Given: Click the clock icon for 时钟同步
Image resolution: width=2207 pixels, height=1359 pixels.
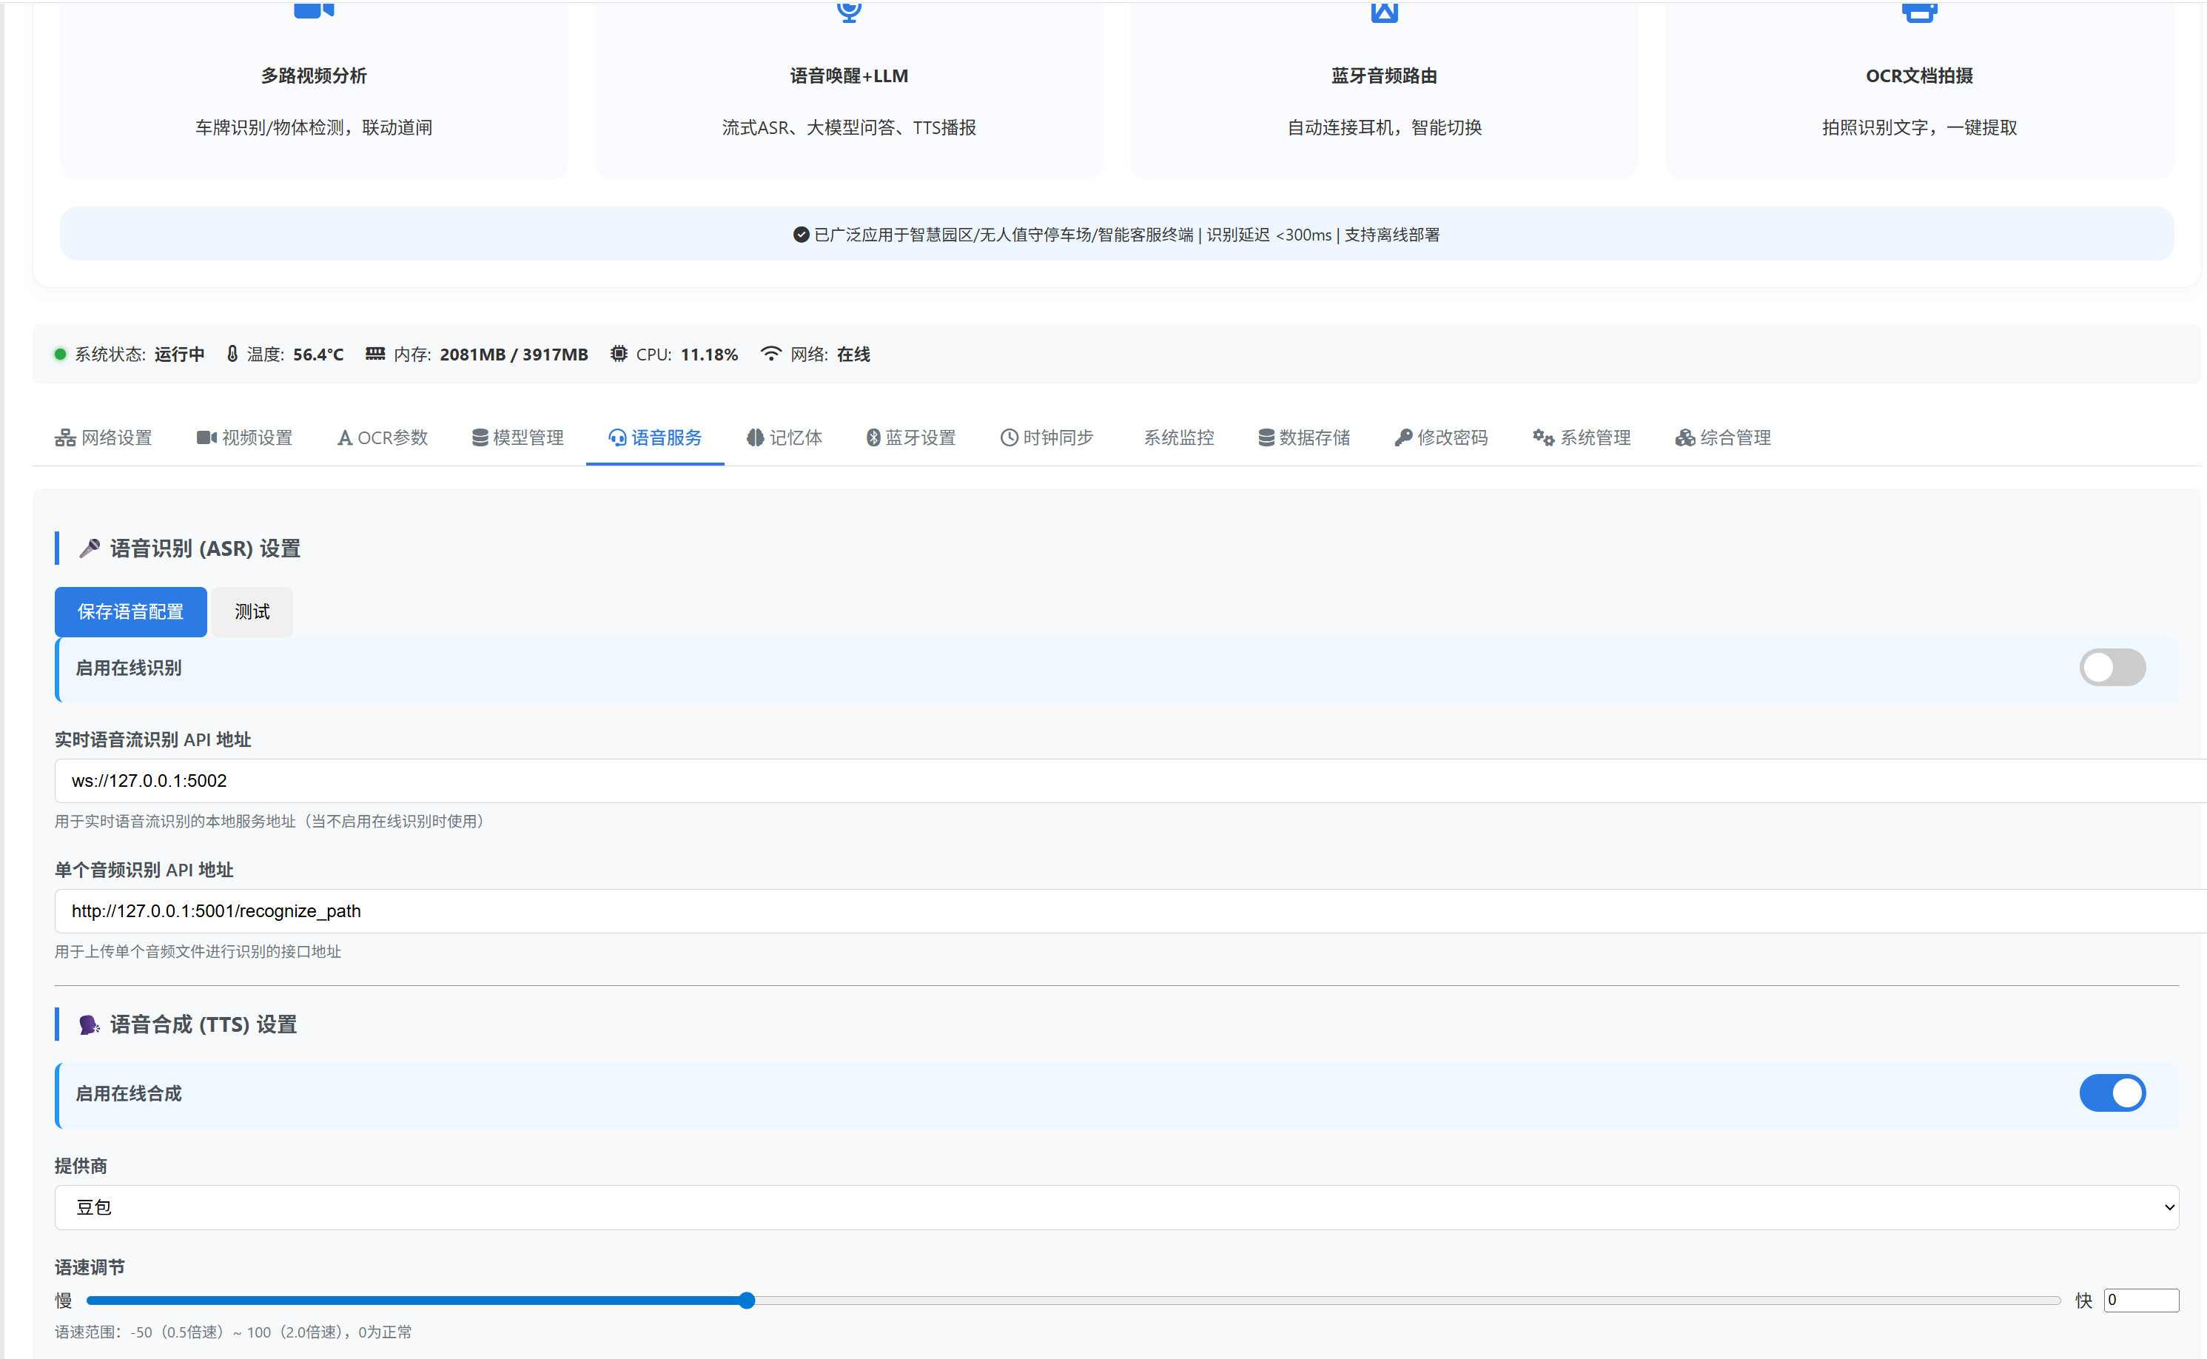Looking at the screenshot, I should [1010, 437].
